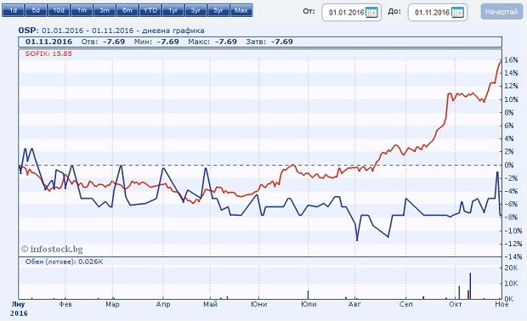Click the Мин: -7.69 value
The image size is (527, 321).
click(156, 42)
